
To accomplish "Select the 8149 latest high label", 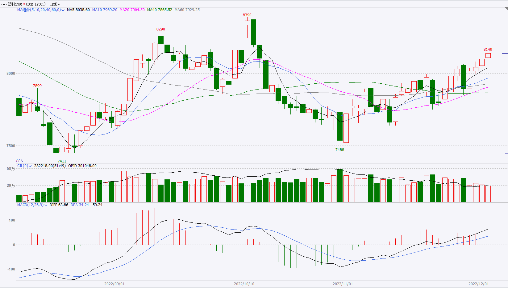I will [x=488, y=50].
